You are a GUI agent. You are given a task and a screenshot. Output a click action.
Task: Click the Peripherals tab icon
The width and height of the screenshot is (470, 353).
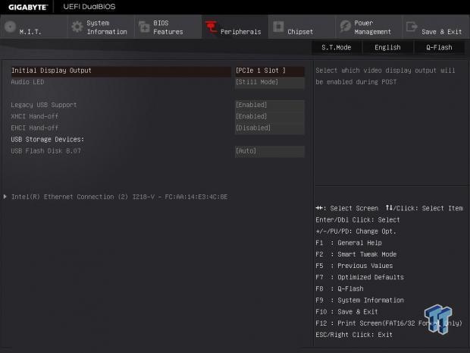[x=211, y=27]
